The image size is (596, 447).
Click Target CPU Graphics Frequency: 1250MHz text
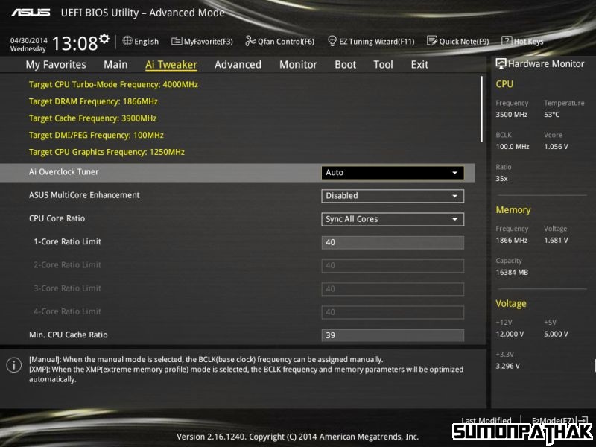tap(107, 152)
